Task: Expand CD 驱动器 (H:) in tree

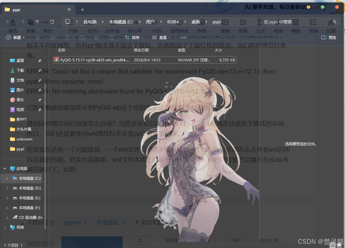Action: pos(7,218)
